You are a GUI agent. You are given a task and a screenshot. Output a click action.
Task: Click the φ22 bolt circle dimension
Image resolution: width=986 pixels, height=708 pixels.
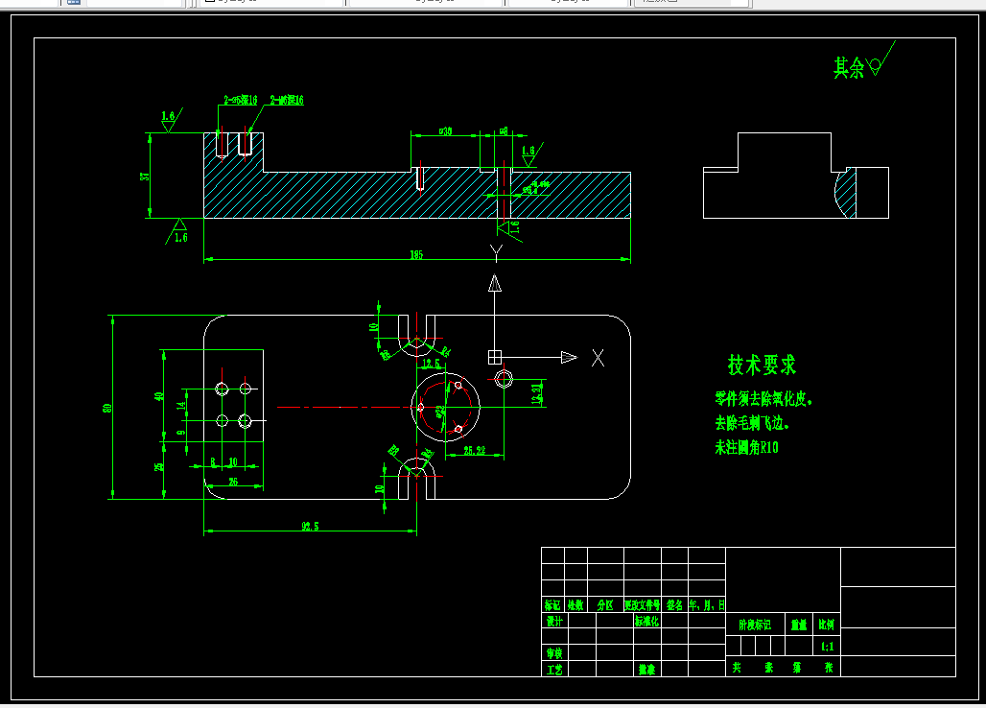pos(441,413)
